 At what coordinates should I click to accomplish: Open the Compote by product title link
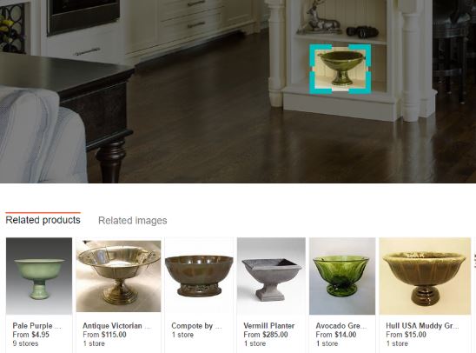pos(196,326)
